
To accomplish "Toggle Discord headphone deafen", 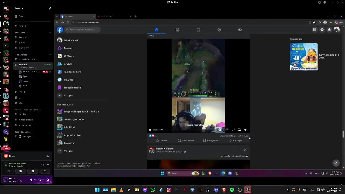I will click(40, 180).
